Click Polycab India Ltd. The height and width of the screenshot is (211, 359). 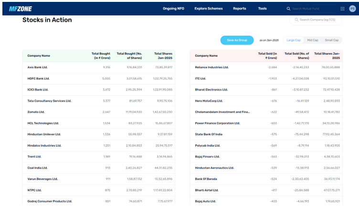point(208,146)
